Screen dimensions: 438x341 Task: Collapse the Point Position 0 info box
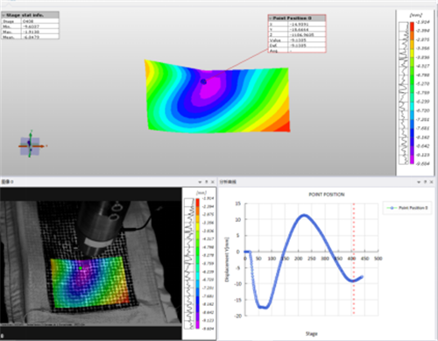coord(271,18)
